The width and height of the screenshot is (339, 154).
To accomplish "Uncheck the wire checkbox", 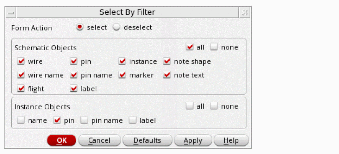I will [21, 62].
